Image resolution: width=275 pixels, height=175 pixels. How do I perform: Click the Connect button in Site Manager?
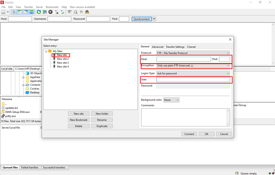pyautogui.click(x=189, y=134)
